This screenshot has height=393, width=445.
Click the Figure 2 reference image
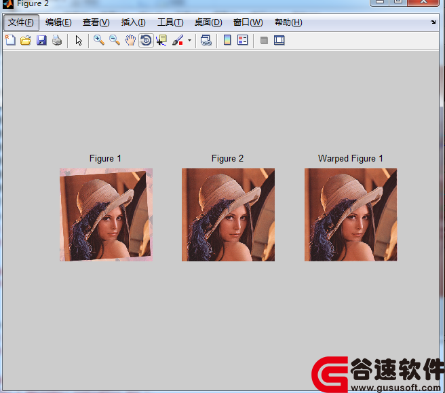[228, 214]
